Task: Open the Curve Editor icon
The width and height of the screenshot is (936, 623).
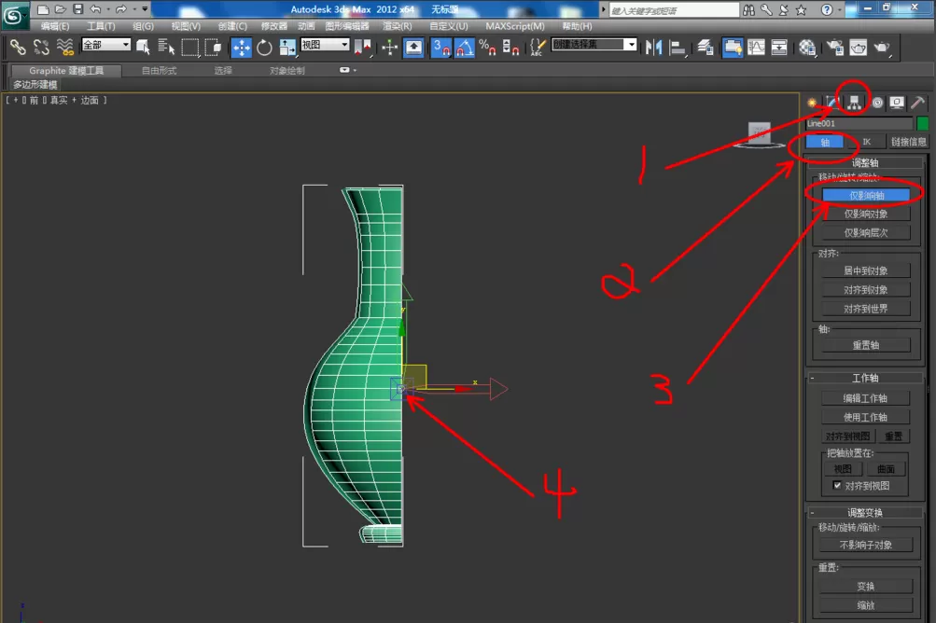Action: 756,48
